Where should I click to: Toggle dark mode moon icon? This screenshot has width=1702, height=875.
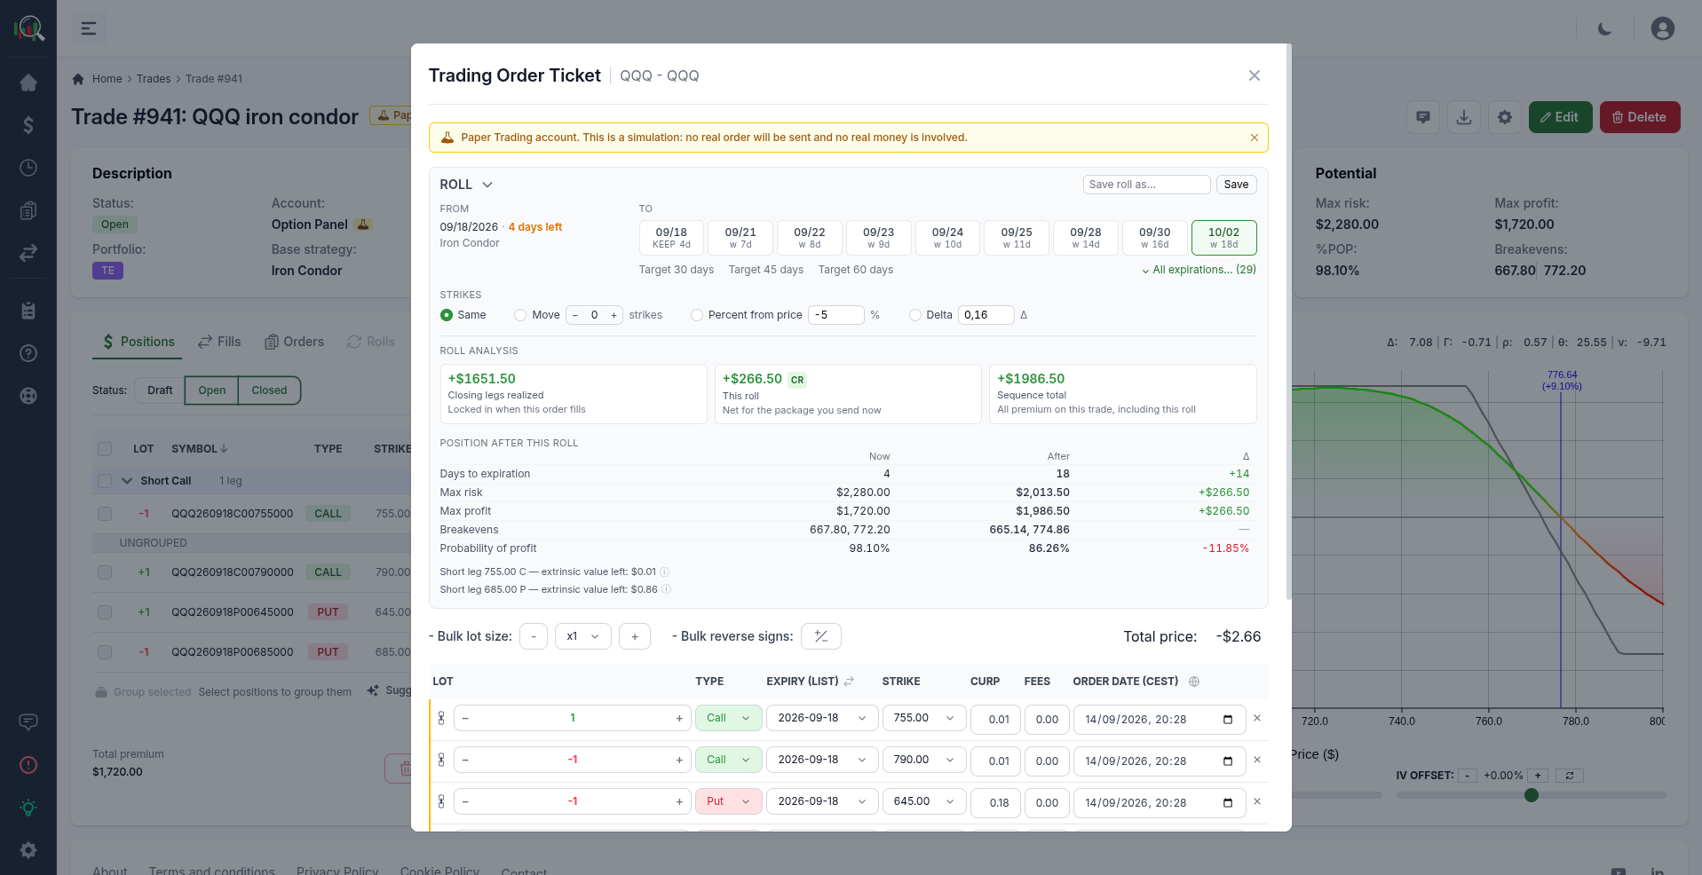tap(1604, 28)
